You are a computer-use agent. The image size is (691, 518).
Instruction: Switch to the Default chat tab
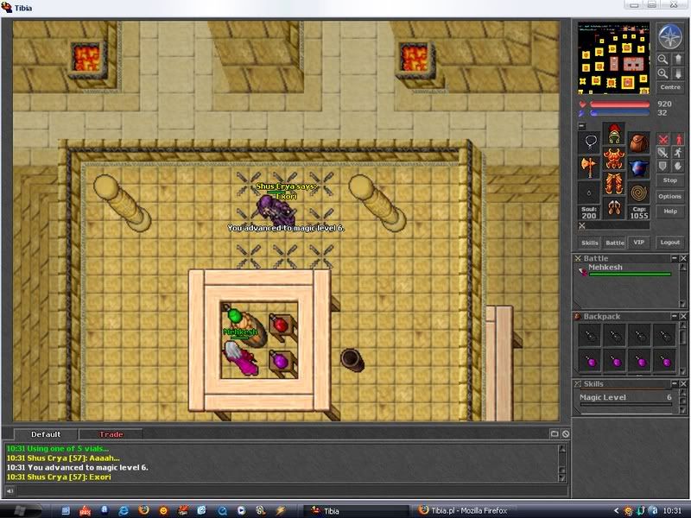46,434
